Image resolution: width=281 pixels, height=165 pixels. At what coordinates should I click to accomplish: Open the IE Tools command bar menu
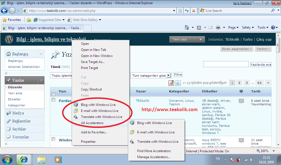click(263, 28)
